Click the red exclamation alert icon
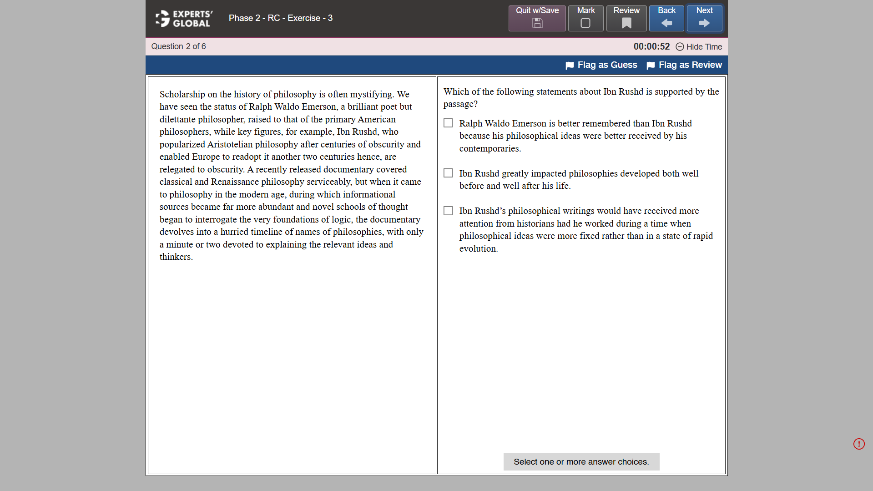The height and width of the screenshot is (491, 873). [x=859, y=444]
